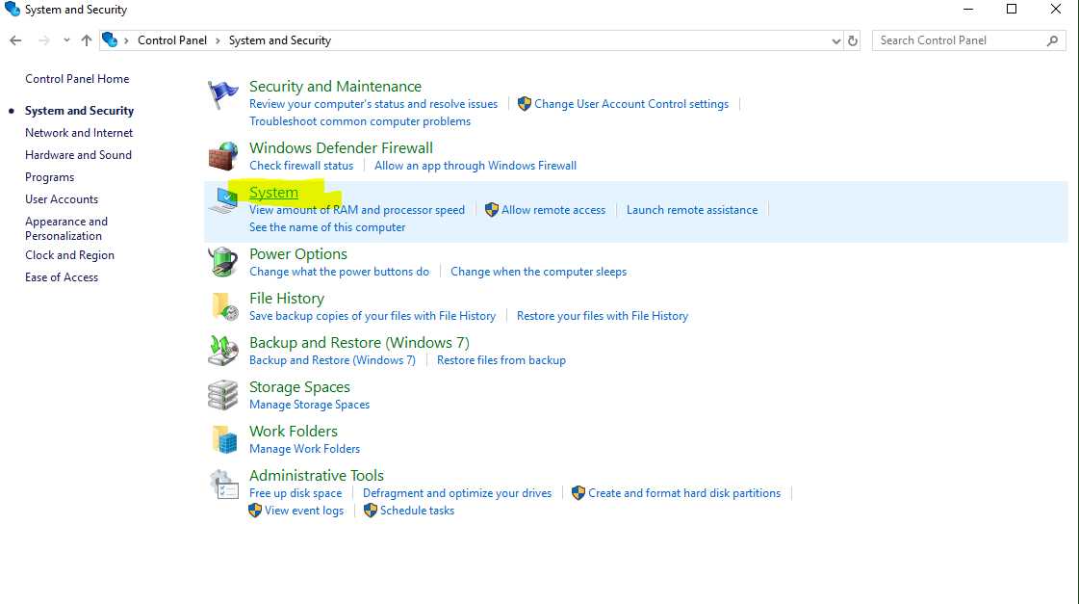
Task: Open Security and Maintenance heading
Action: coord(335,87)
